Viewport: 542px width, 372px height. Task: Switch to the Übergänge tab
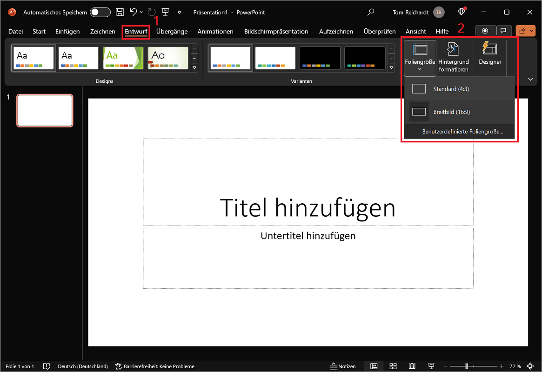172,32
